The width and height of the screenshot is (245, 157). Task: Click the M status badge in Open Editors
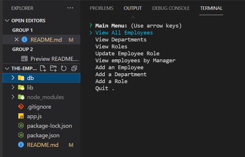pos(71,40)
